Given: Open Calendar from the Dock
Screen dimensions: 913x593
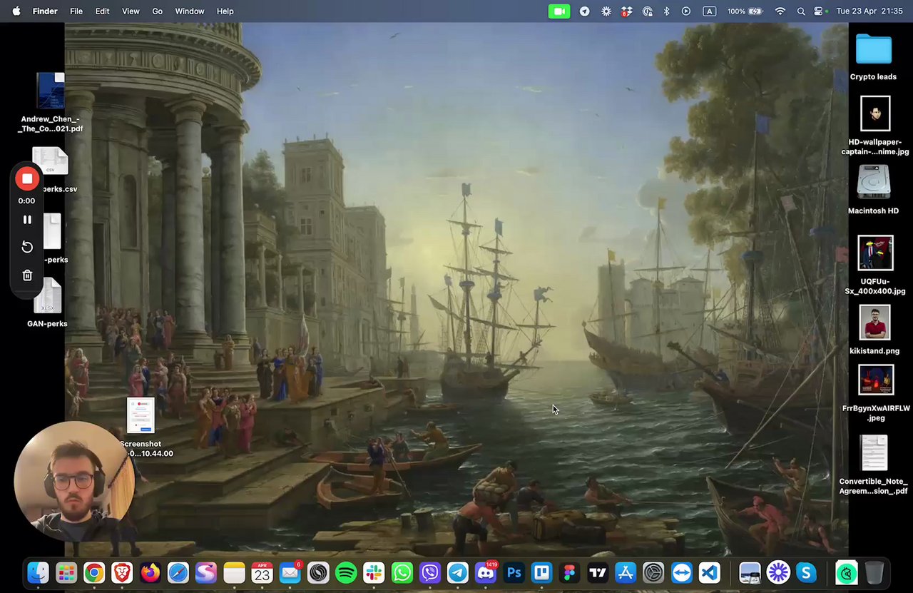Looking at the screenshot, I should (x=262, y=572).
